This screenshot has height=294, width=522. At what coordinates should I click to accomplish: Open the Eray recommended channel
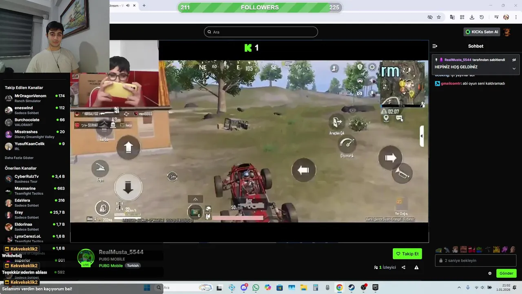click(35, 214)
